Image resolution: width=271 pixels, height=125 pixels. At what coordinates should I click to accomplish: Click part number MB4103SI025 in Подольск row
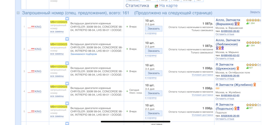pyautogui.click(x=59, y=107)
